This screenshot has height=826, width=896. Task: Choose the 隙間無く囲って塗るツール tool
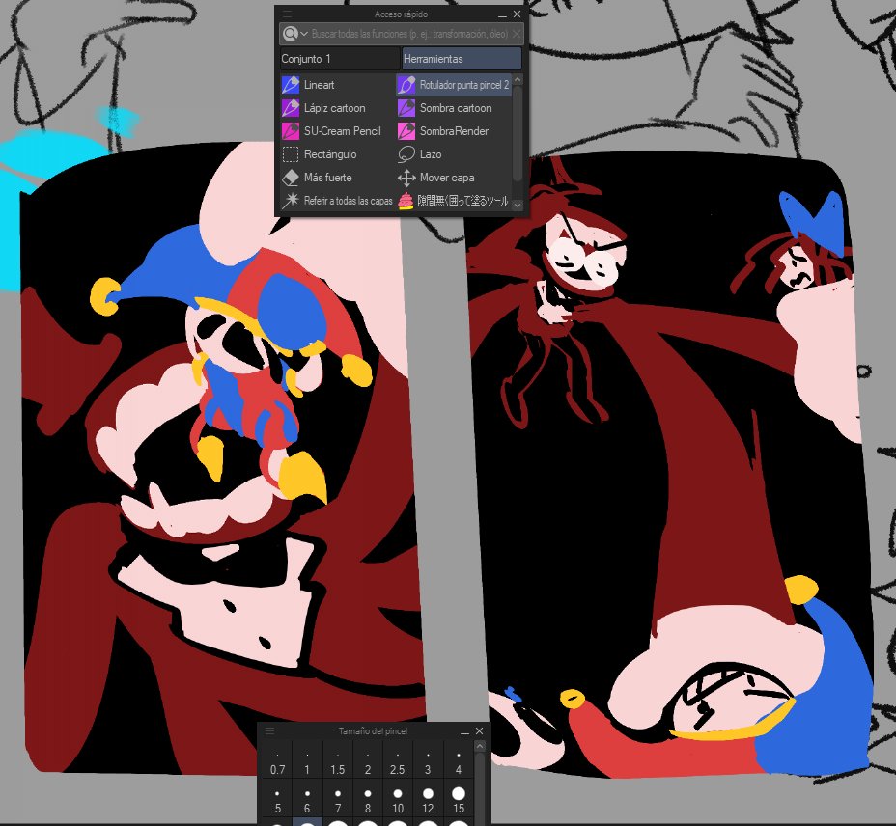point(454,201)
